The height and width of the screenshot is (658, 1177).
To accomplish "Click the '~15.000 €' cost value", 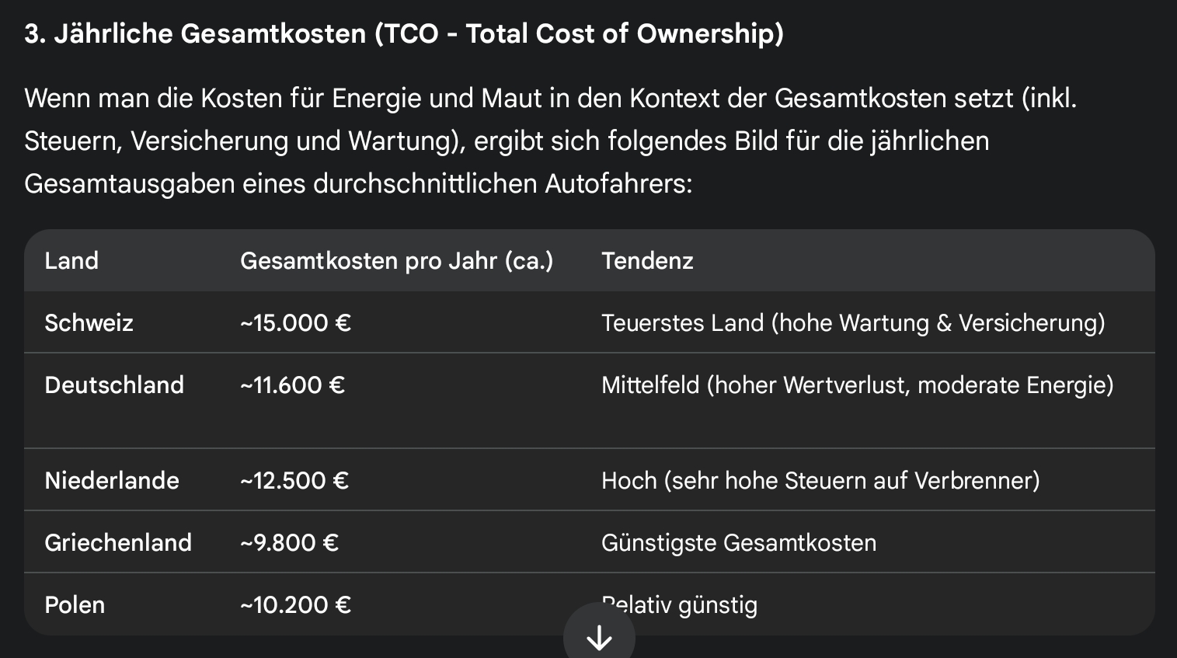I will tap(295, 323).
